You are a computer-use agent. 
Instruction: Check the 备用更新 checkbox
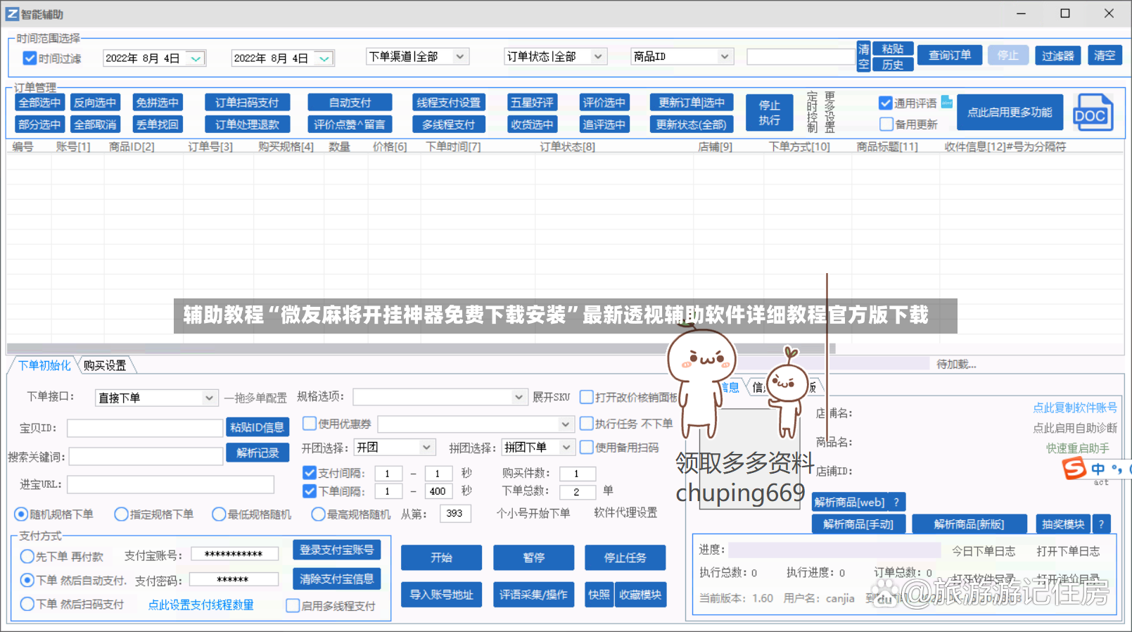pyautogui.click(x=886, y=124)
